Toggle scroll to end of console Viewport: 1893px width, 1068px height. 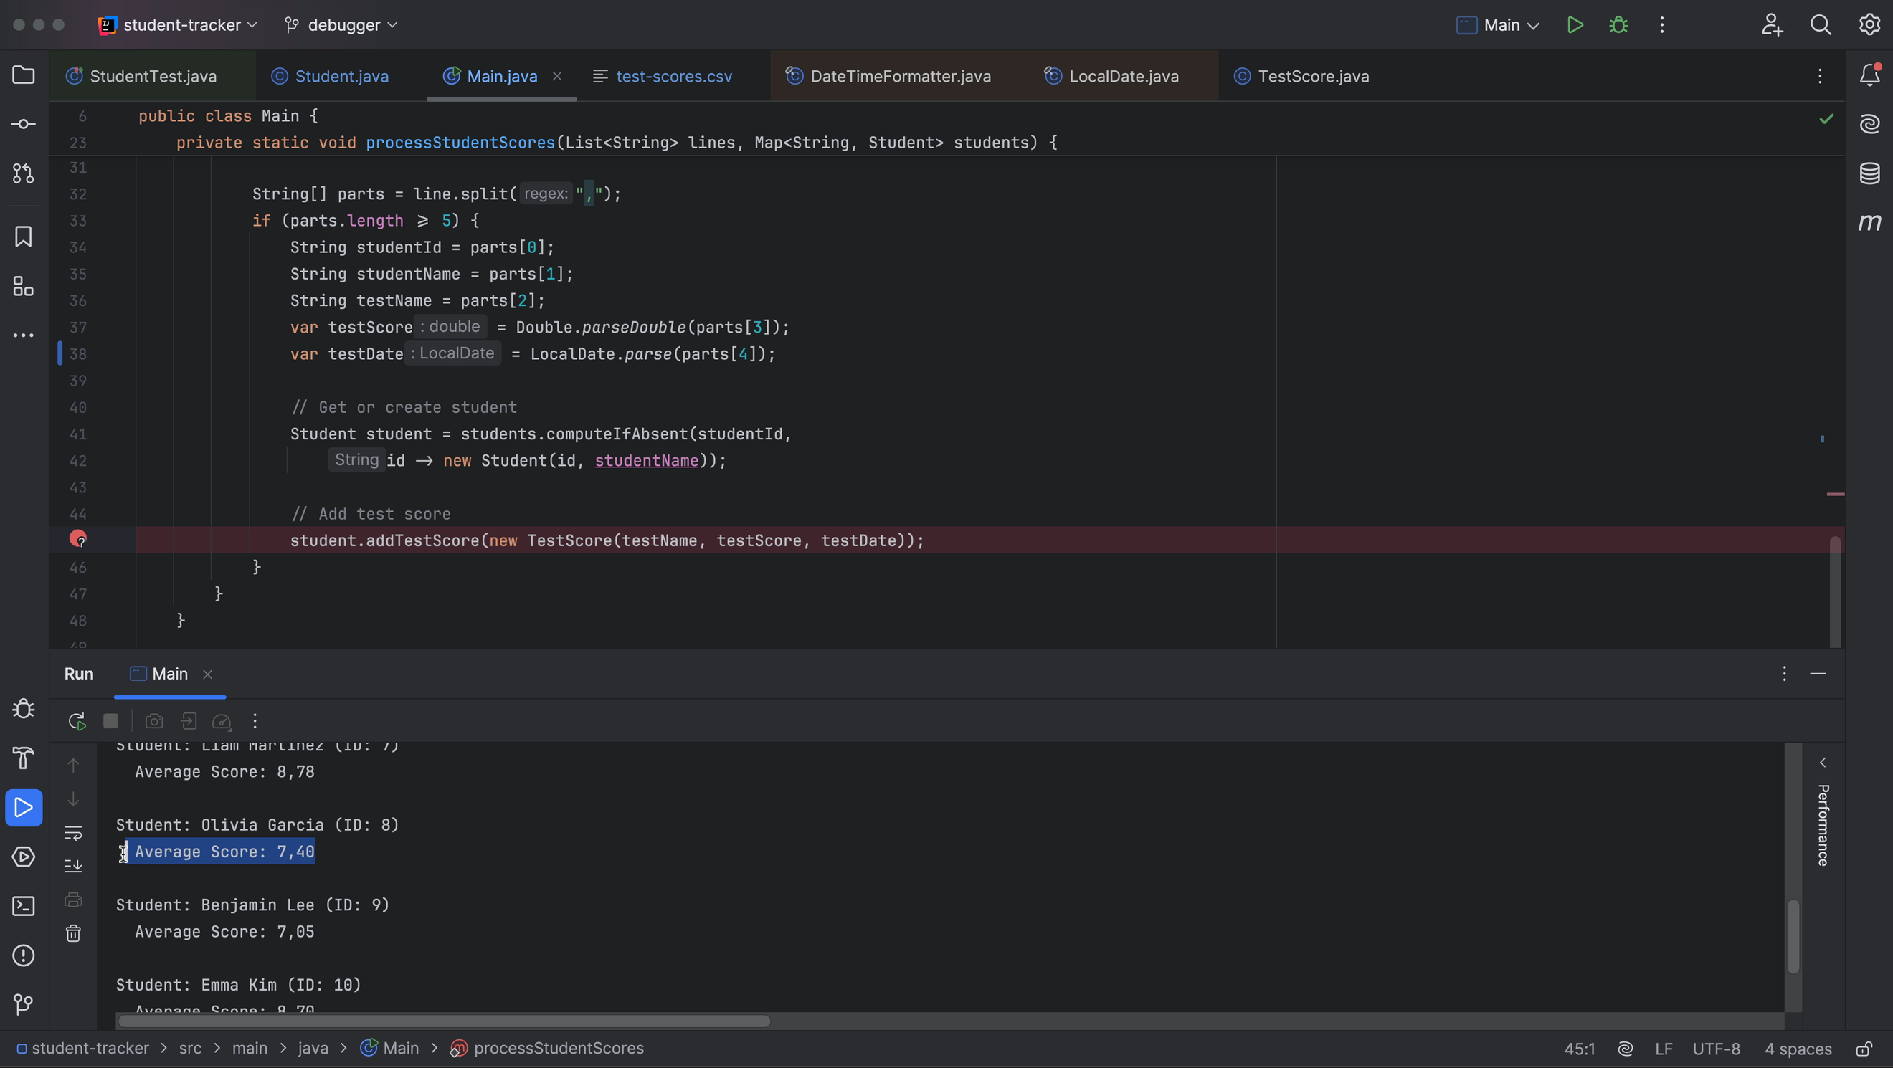[x=73, y=866]
